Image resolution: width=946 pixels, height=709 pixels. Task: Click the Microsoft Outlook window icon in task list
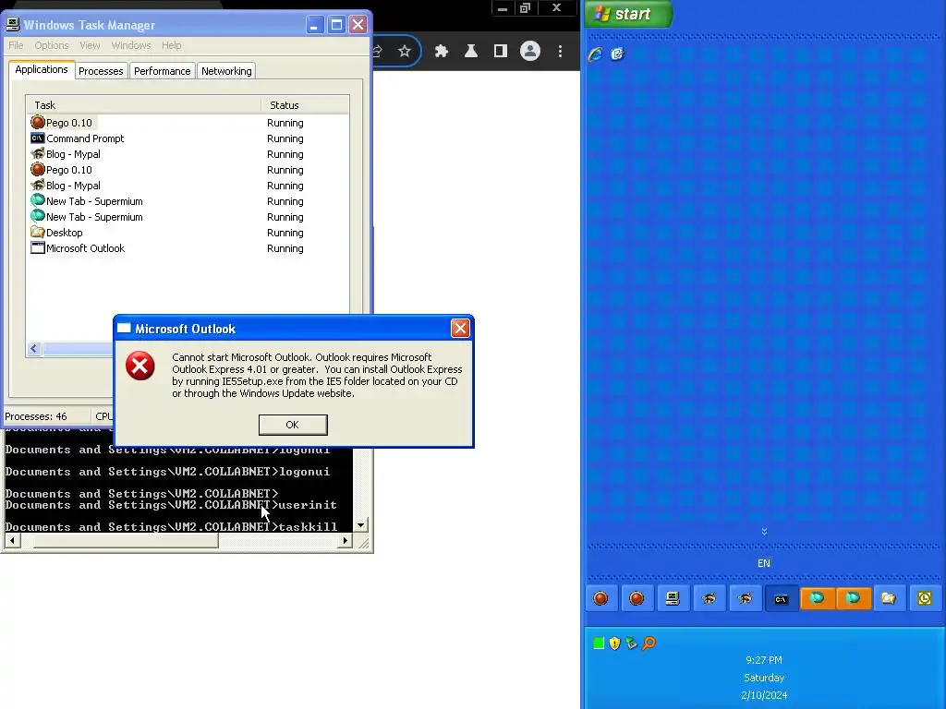(37, 247)
